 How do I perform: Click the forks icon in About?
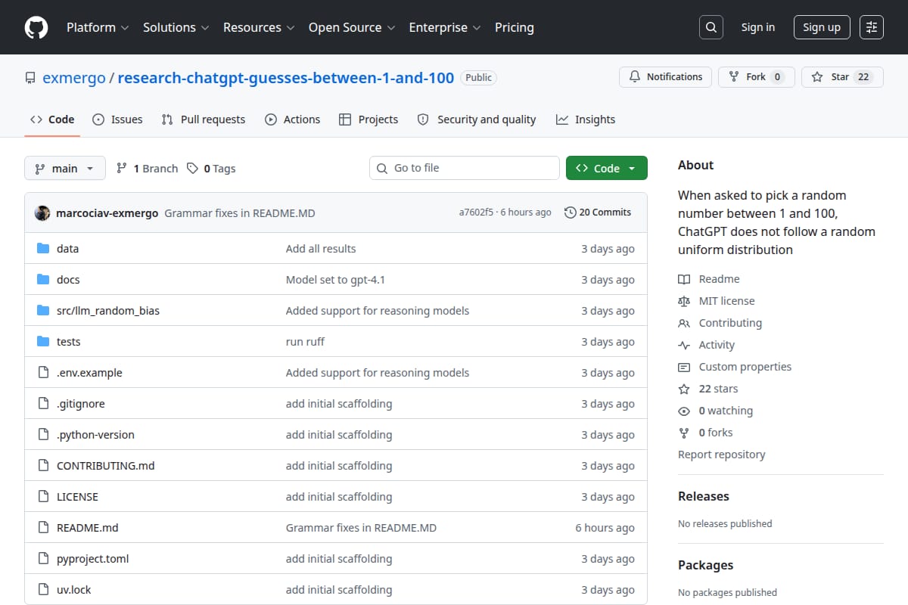click(684, 433)
